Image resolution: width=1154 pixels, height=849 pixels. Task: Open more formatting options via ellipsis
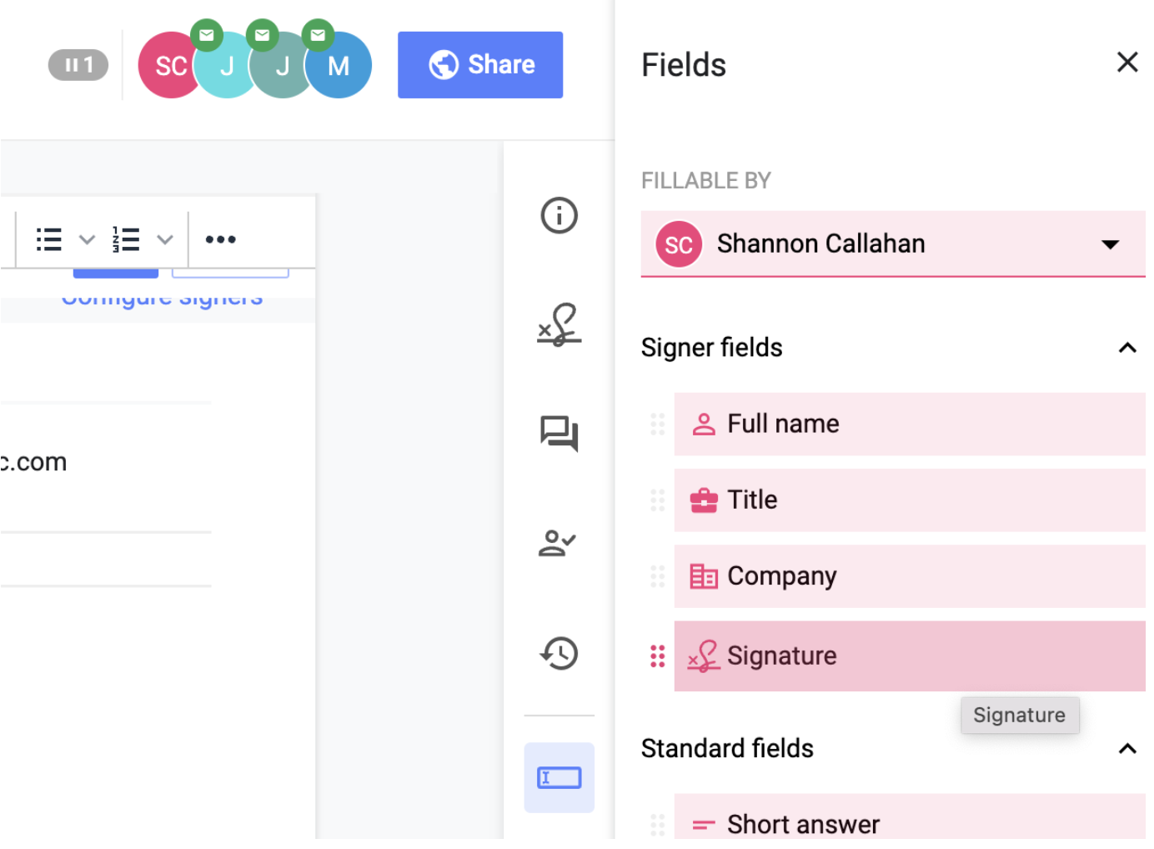[x=220, y=239]
